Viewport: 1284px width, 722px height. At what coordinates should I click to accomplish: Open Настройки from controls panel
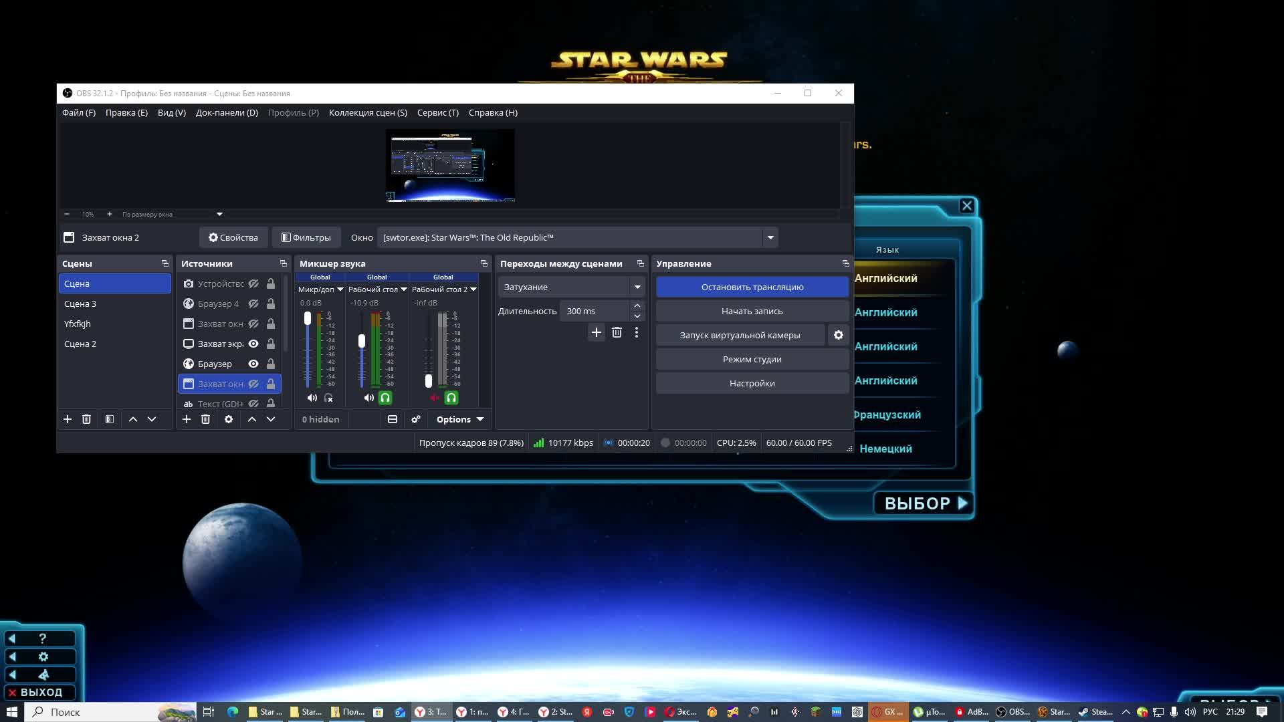[752, 383]
